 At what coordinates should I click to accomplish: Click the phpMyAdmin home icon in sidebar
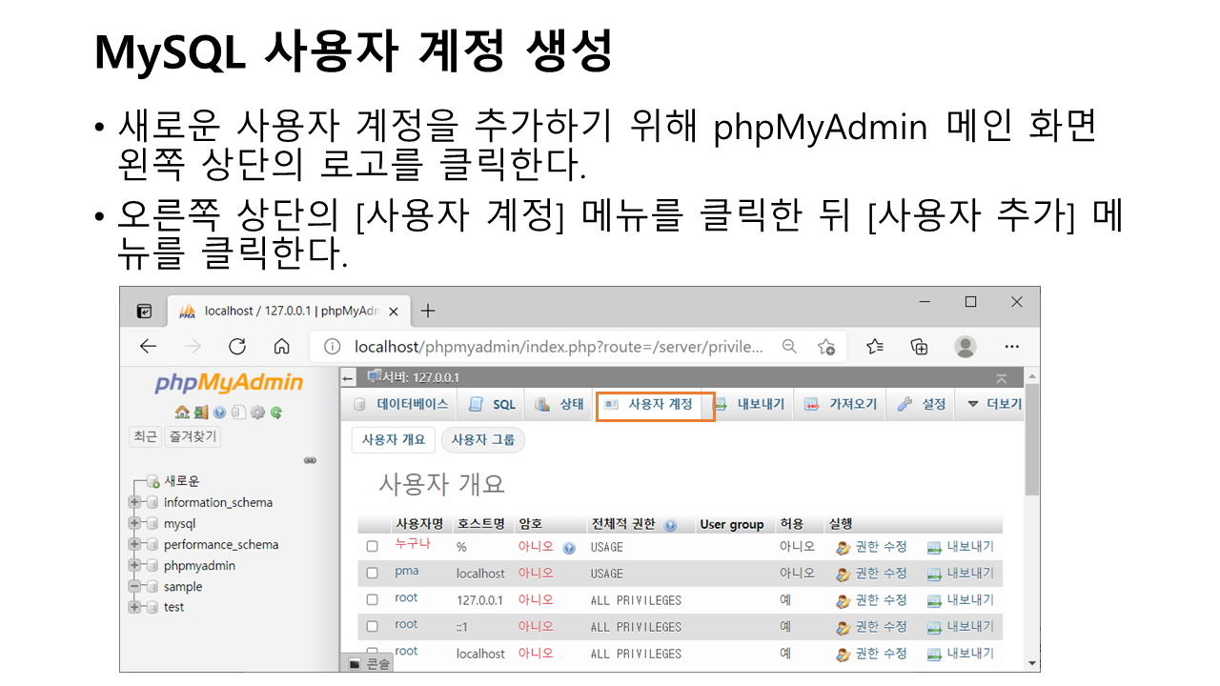pos(181,413)
